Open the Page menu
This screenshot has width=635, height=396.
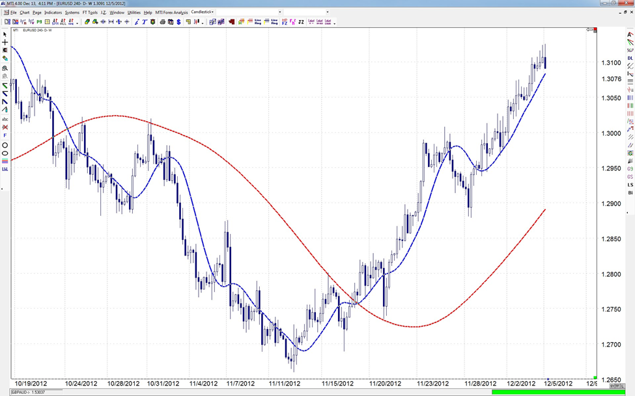(x=37, y=12)
